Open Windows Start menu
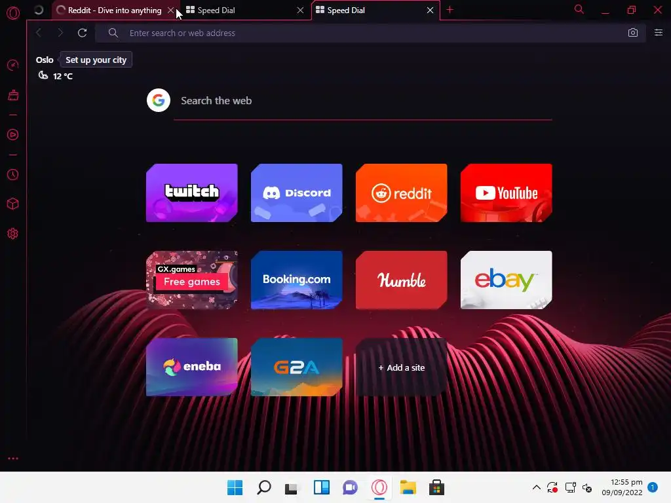671x503 pixels. point(235,487)
